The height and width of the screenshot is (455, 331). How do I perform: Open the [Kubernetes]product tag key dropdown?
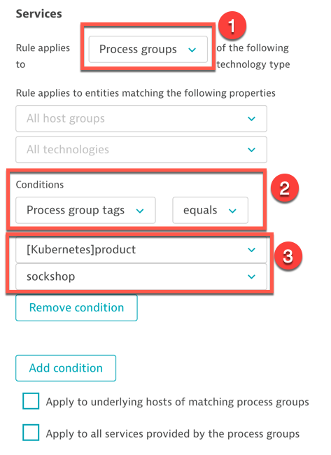click(x=141, y=250)
